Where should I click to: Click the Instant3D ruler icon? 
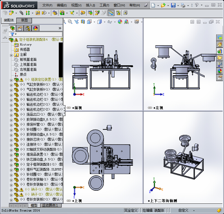pyautogui.click(x=111, y=13)
